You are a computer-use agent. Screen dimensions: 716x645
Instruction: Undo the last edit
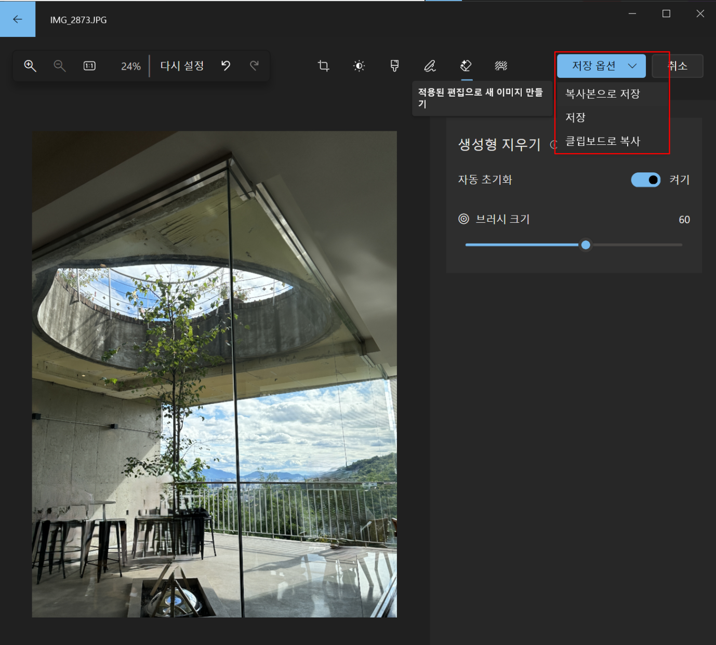point(226,66)
